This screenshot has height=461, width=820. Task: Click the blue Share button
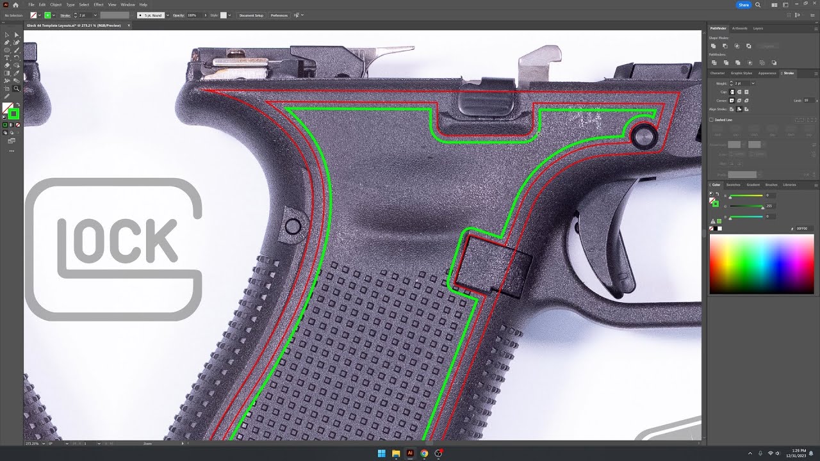coord(743,4)
